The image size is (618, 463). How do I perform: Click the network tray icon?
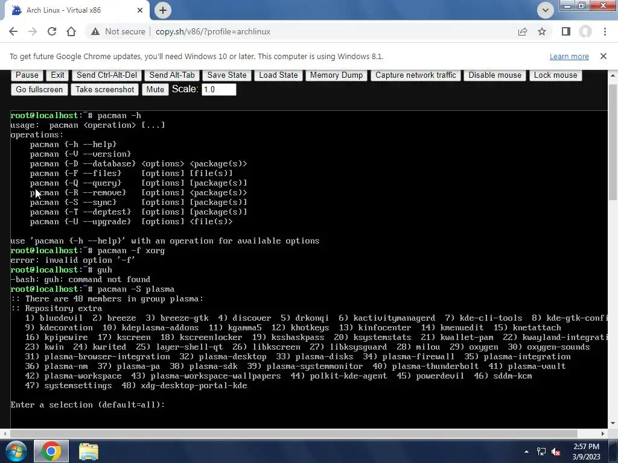tap(541, 452)
